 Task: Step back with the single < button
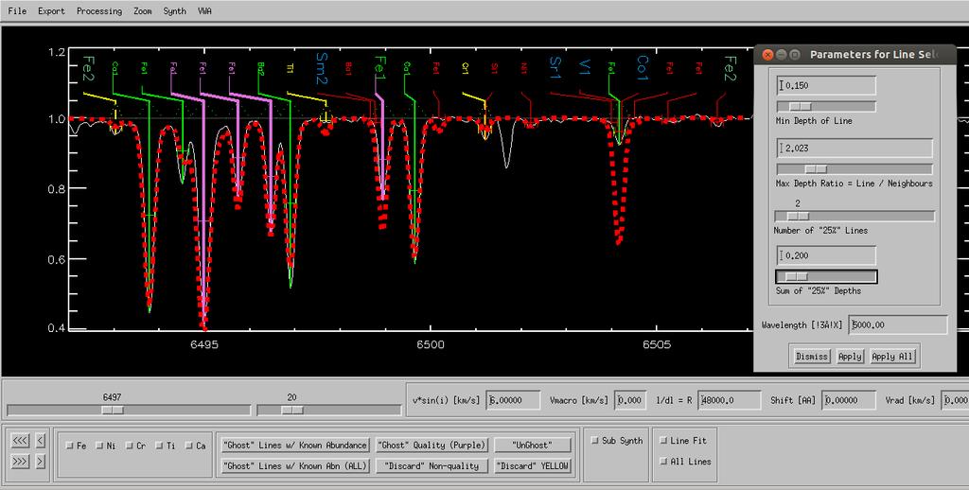40,441
